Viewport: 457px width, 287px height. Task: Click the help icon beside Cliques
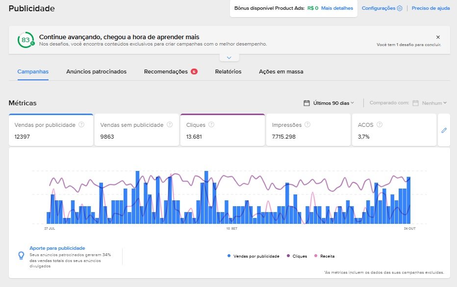click(x=211, y=125)
